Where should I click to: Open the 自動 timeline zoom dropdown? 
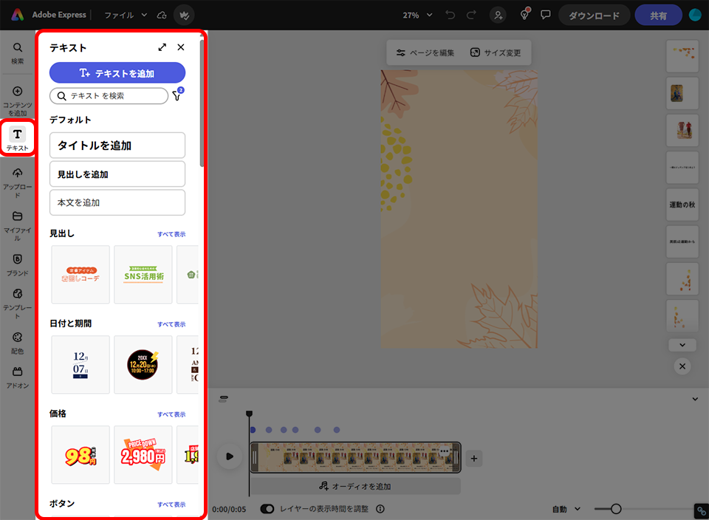pos(566,509)
